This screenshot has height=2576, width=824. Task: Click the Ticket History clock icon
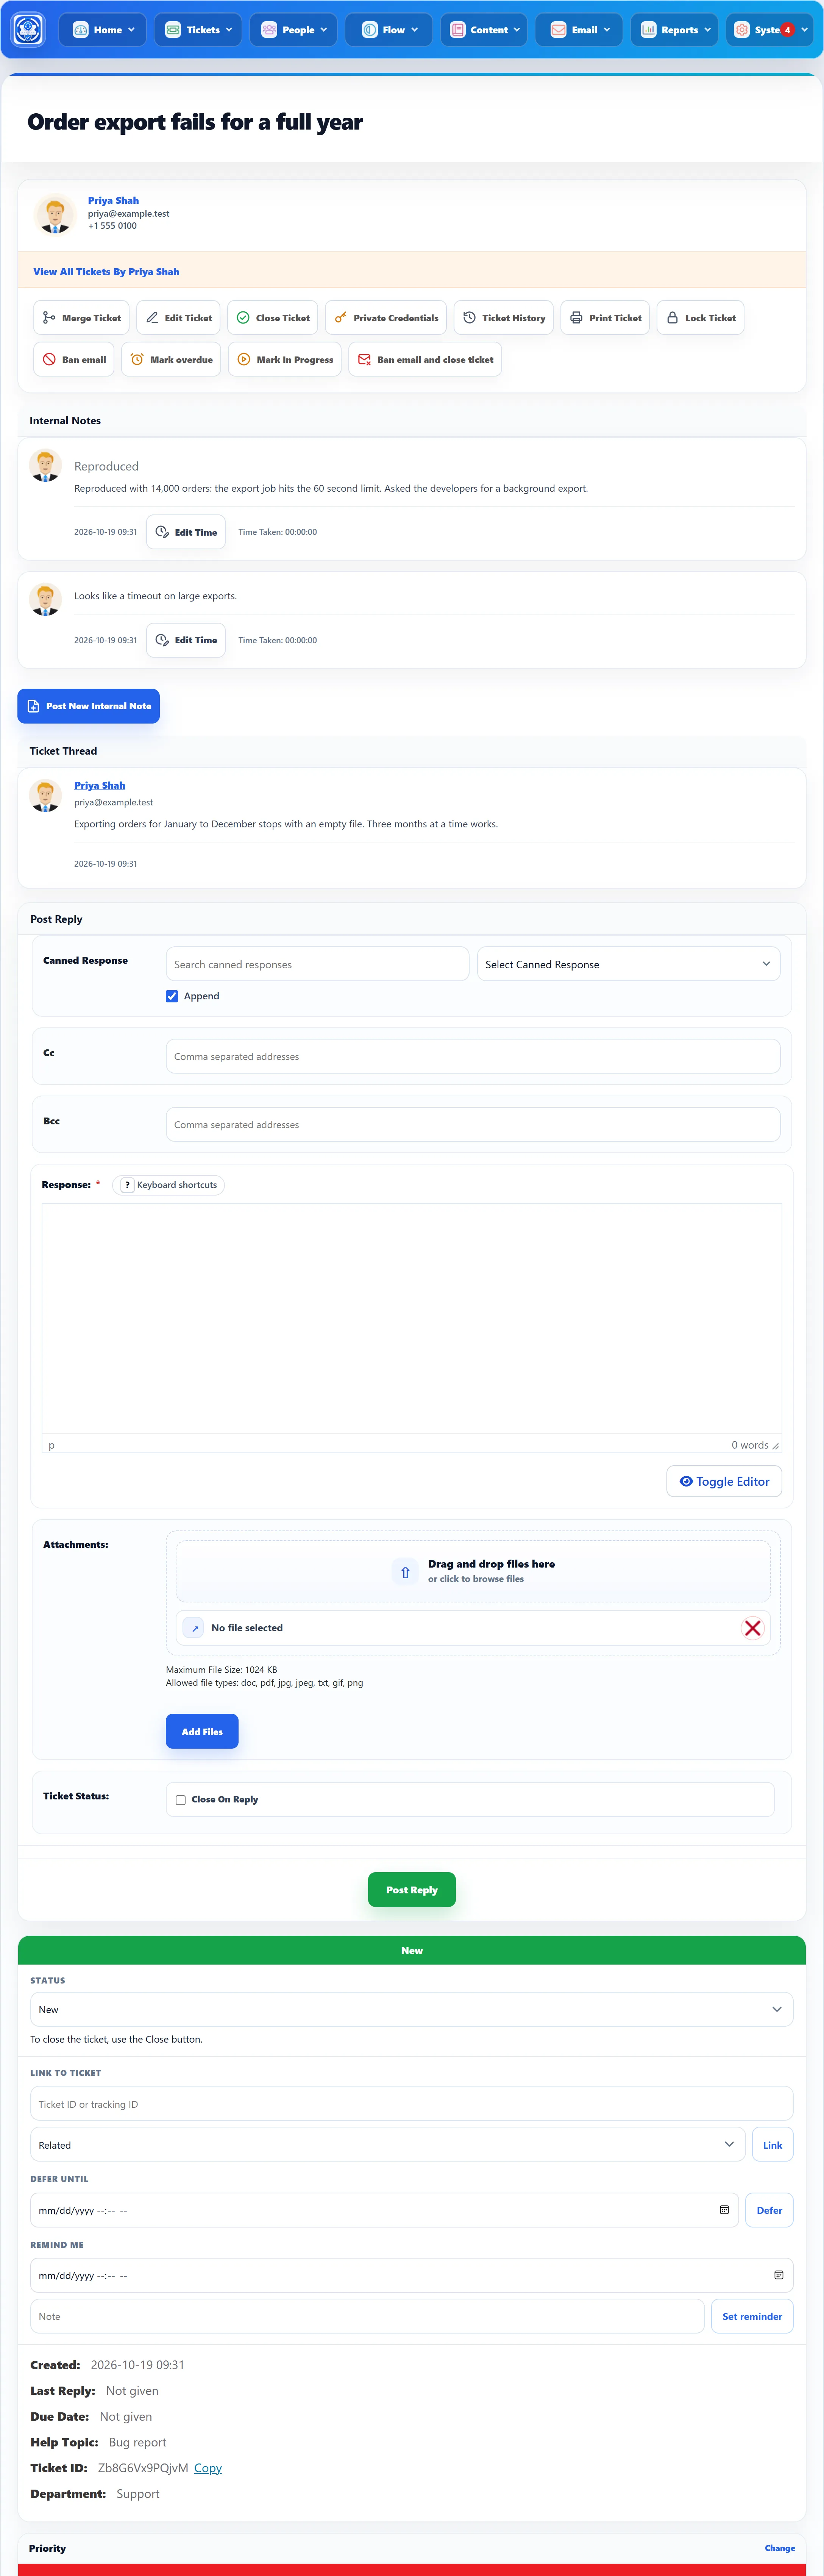point(469,318)
